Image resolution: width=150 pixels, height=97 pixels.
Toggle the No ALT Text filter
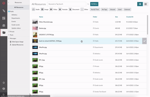(95, 9)
